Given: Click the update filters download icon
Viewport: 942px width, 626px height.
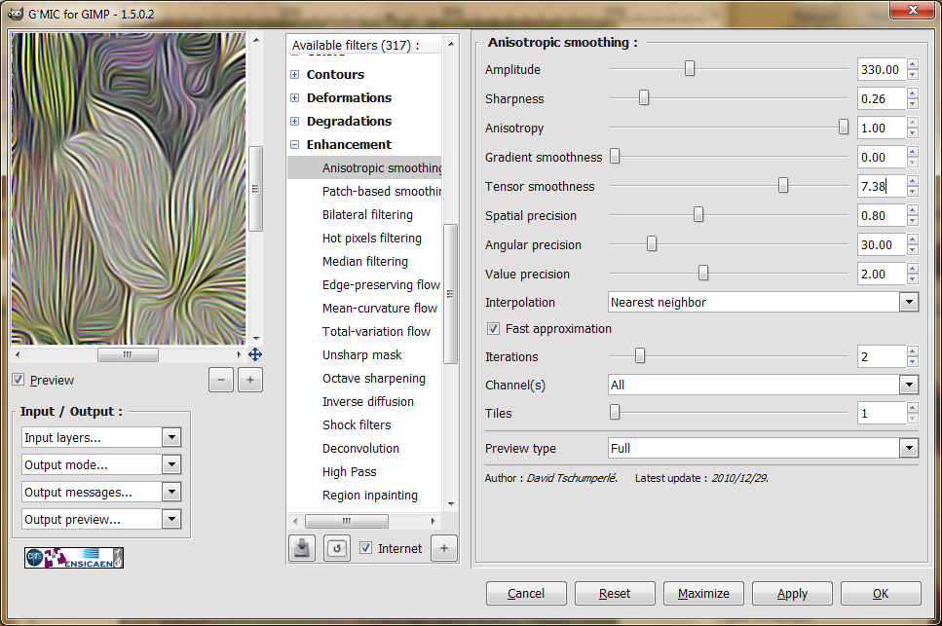Looking at the screenshot, I should [302, 548].
